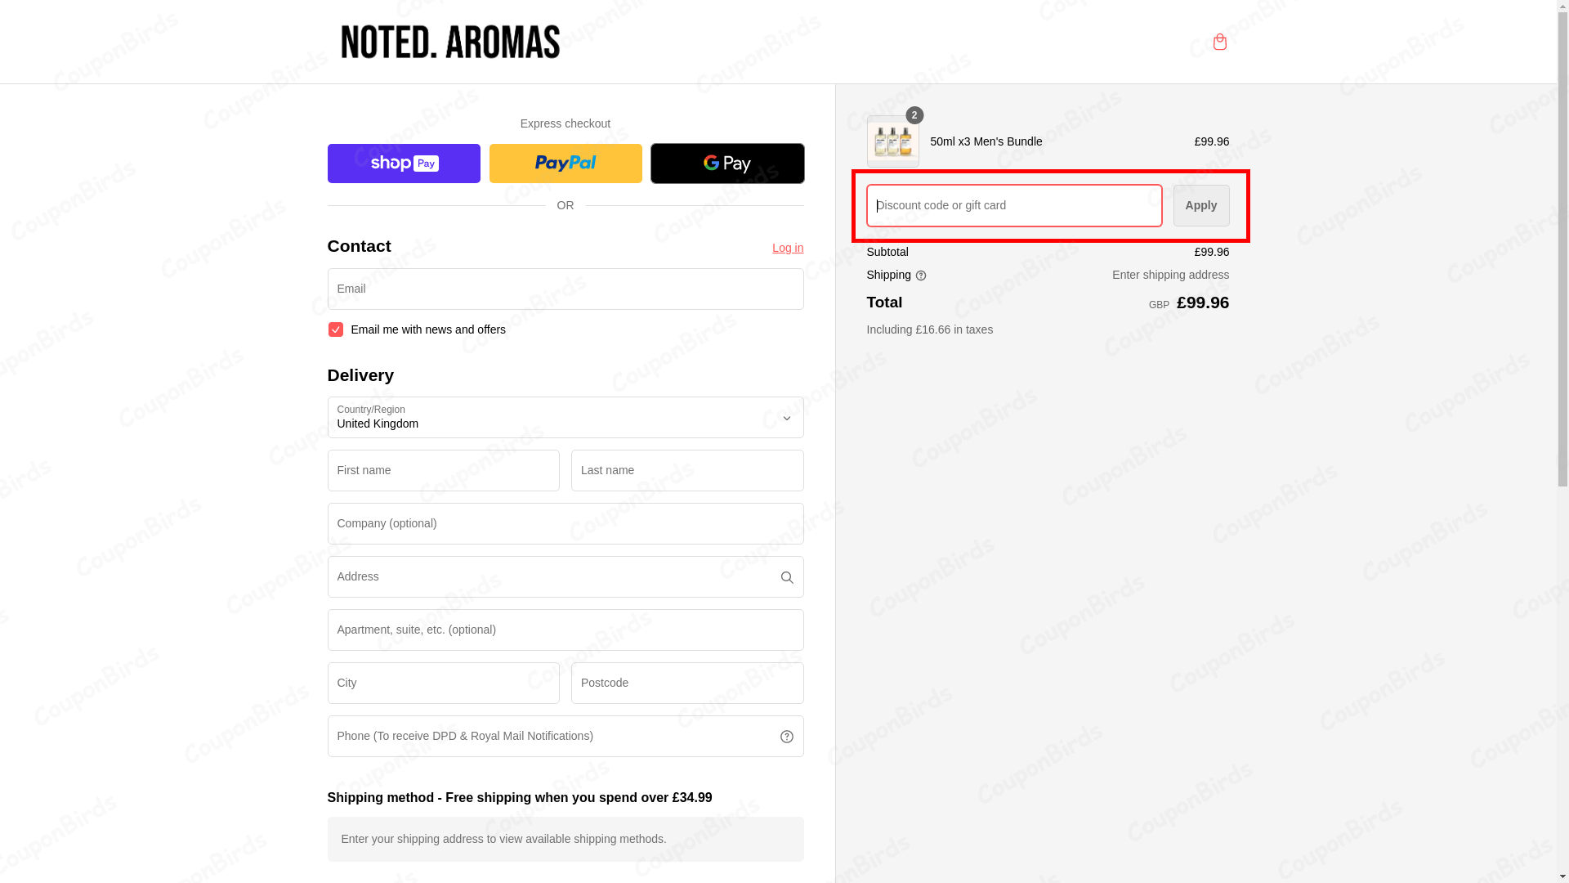Apply the discount code
Screen dimensions: 1569x883
pos(1200,205)
